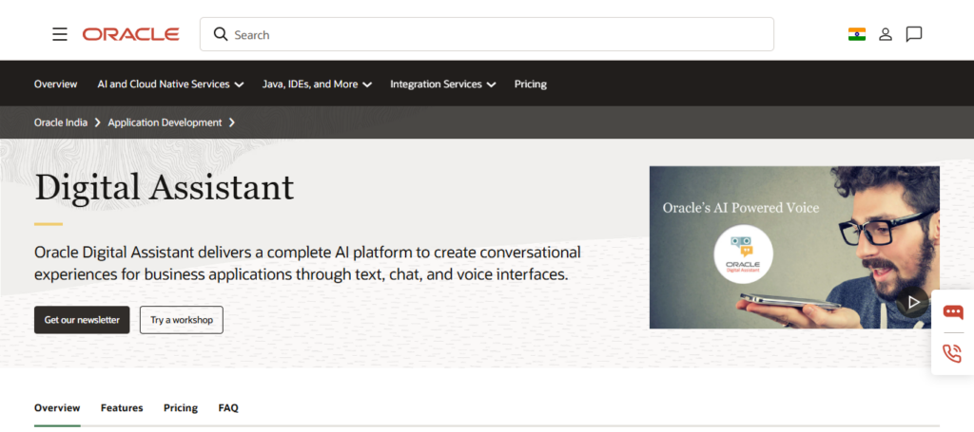Open the video thumbnail of man speaking
The image size is (974, 432).
coord(794,247)
